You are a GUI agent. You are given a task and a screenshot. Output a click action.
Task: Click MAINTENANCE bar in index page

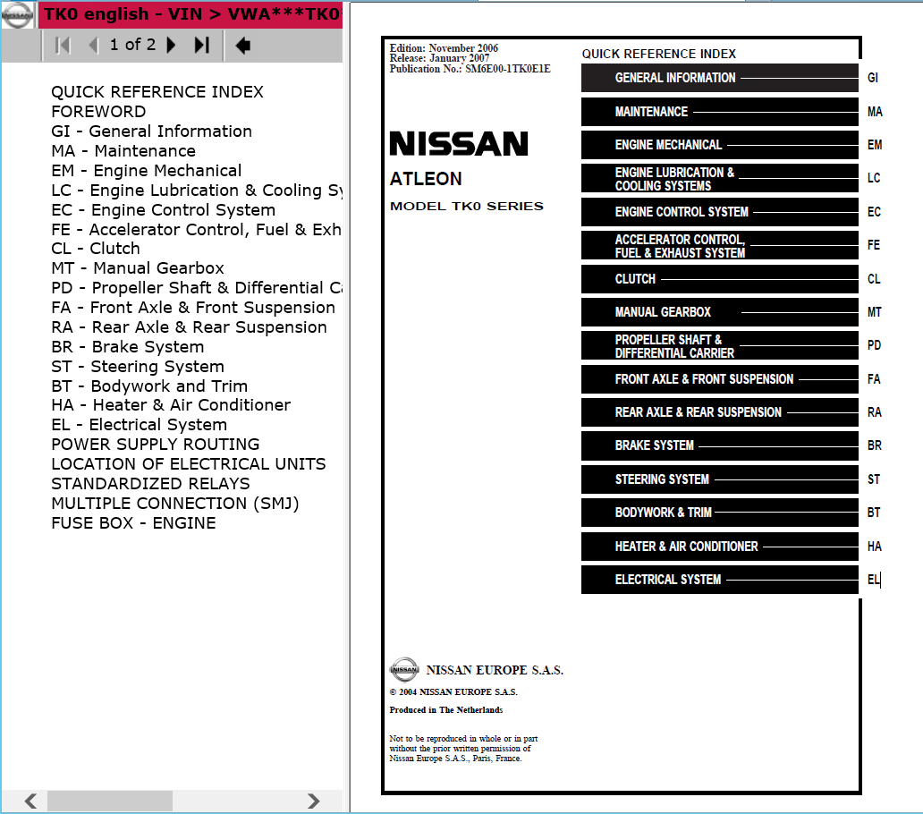[719, 112]
